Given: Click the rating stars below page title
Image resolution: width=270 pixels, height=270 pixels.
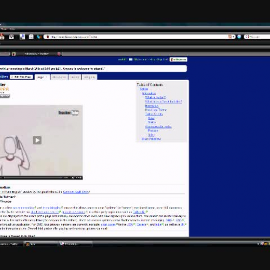Looking at the screenshot, I should [4, 89].
